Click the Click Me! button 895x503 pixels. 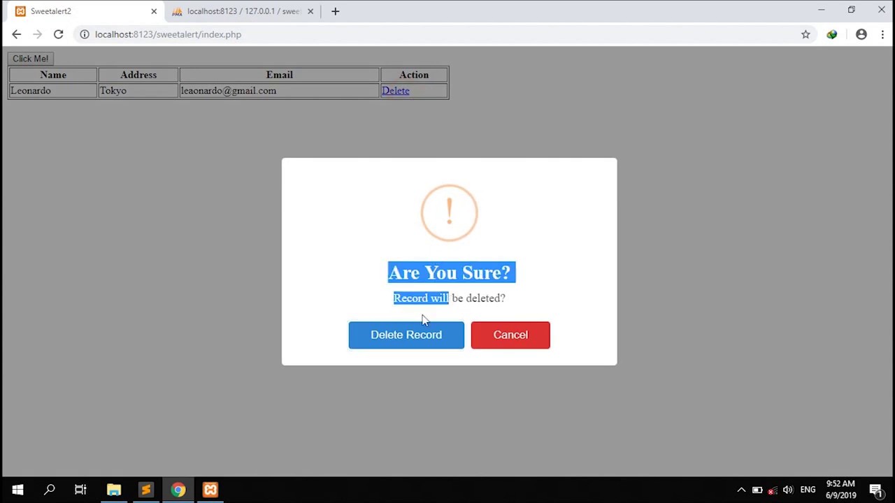[x=30, y=59]
